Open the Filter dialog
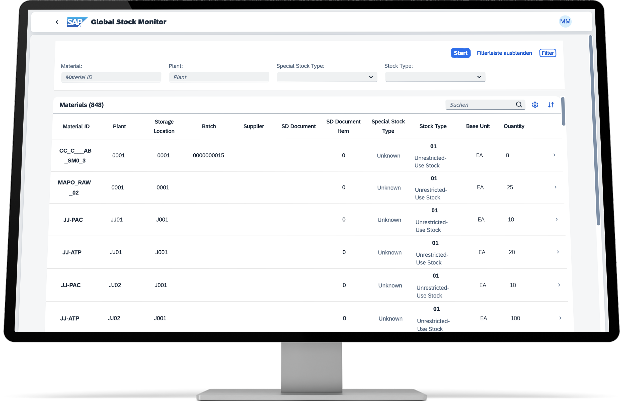The height and width of the screenshot is (401, 620). pos(547,53)
